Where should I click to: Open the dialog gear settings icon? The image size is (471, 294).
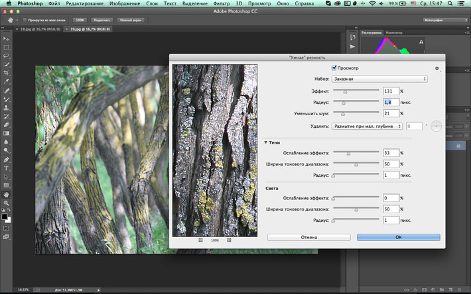click(x=437, y=68)
